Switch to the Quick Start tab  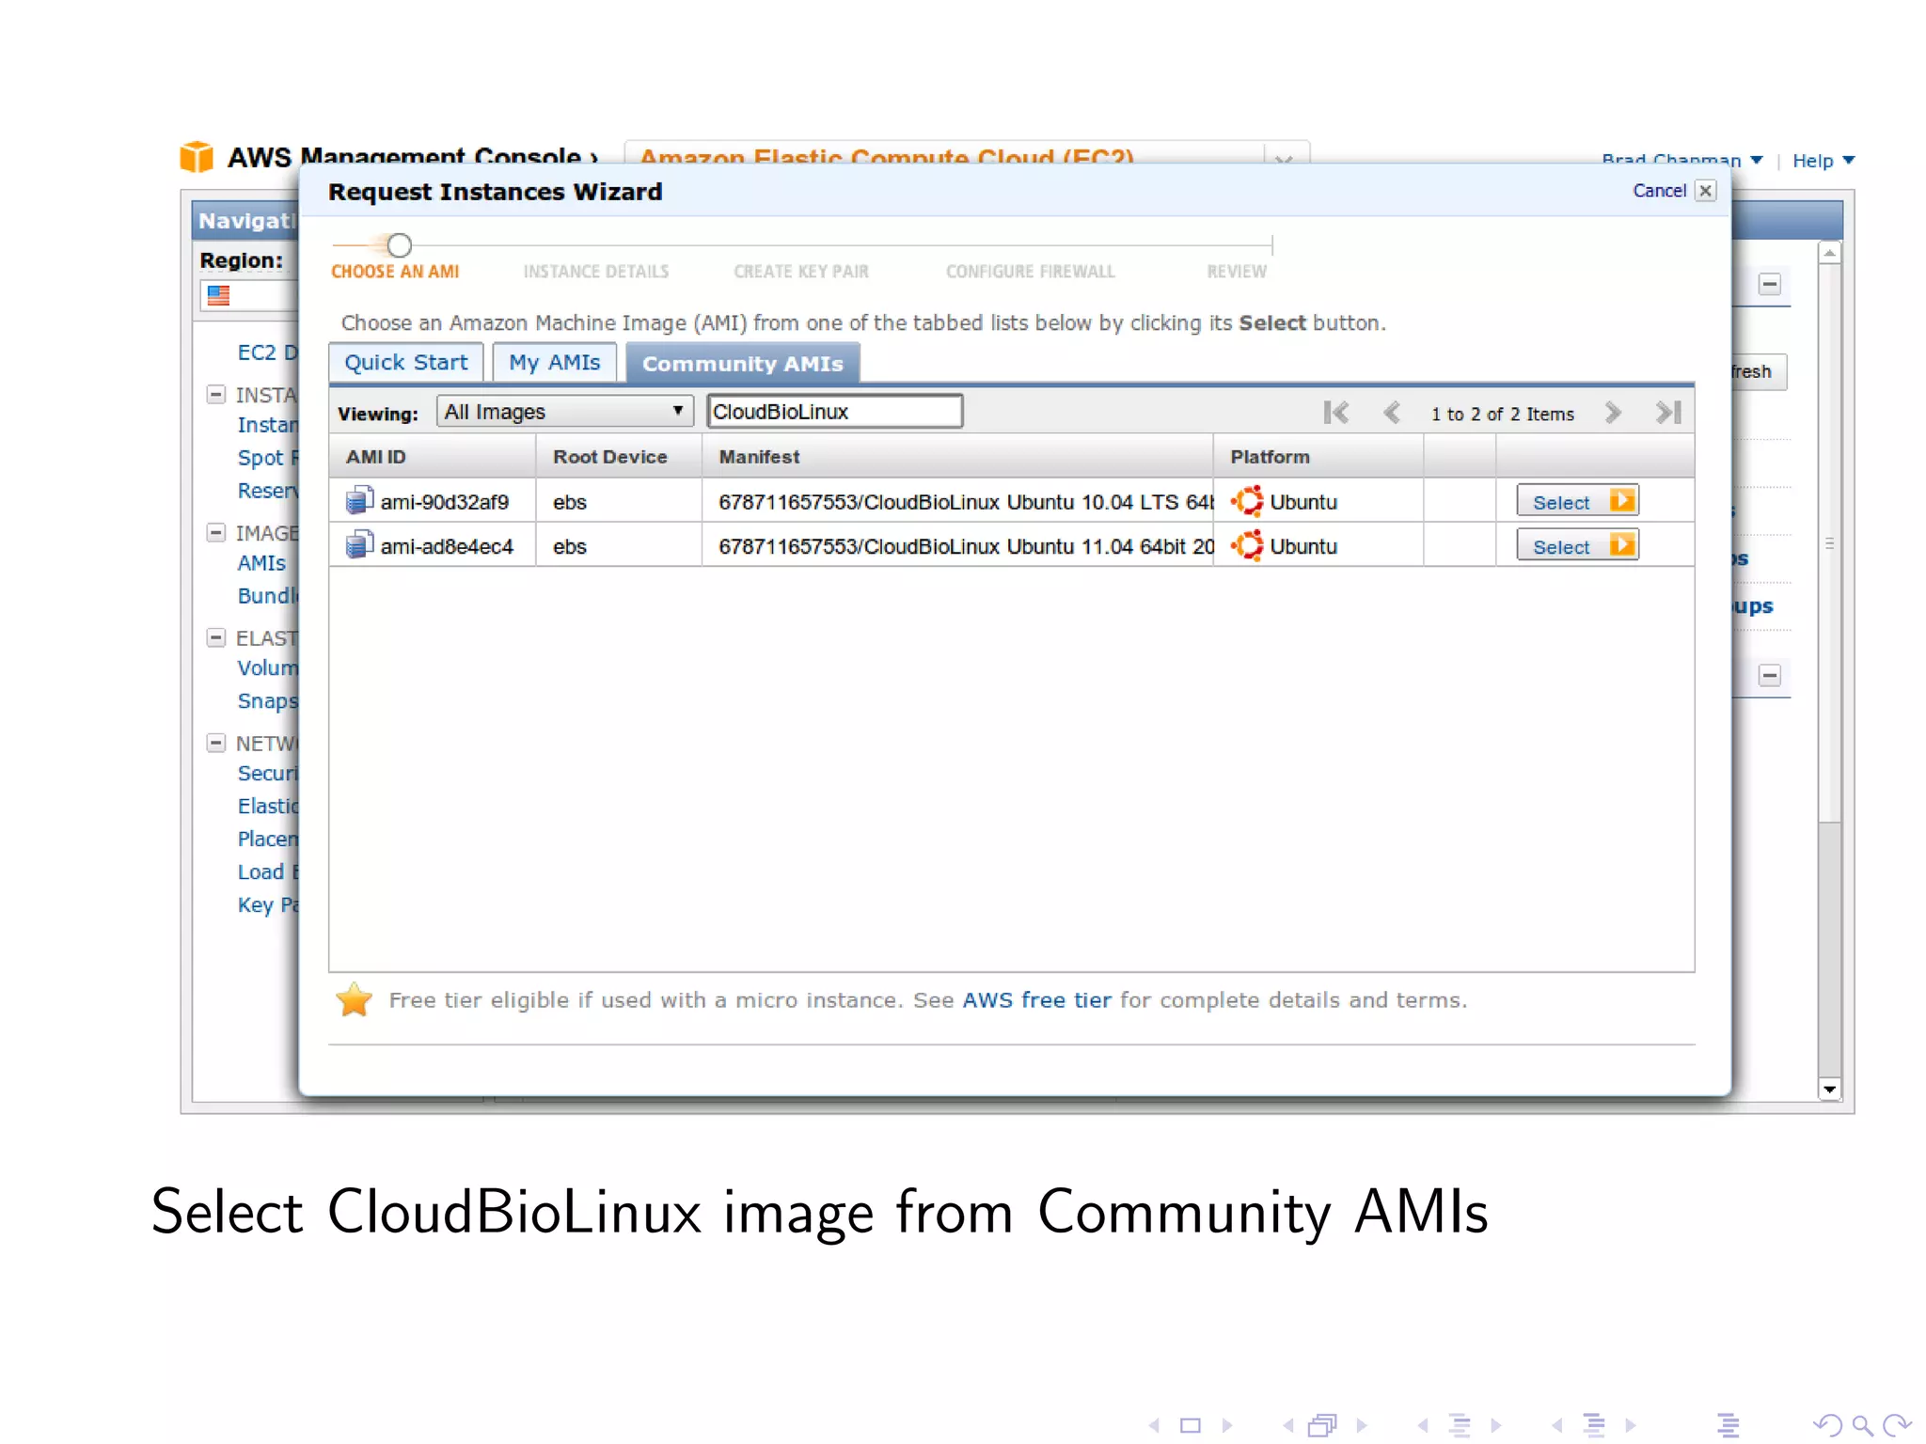click(406, 363)
